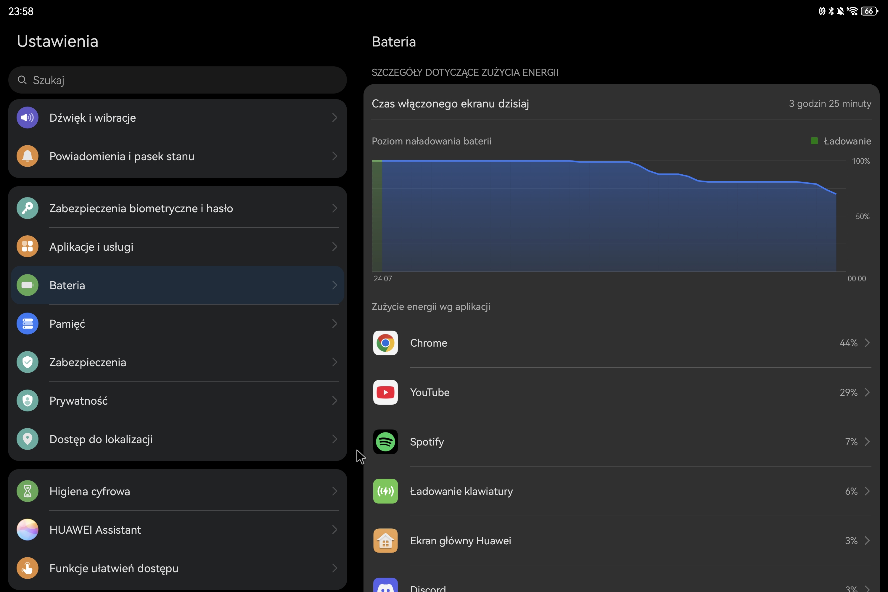Tap the Spotify app icon
Screen dimensions: 888x592
pos(385,442)
